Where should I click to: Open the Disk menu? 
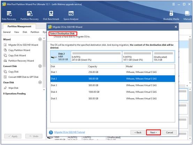(x=25, y=32)
